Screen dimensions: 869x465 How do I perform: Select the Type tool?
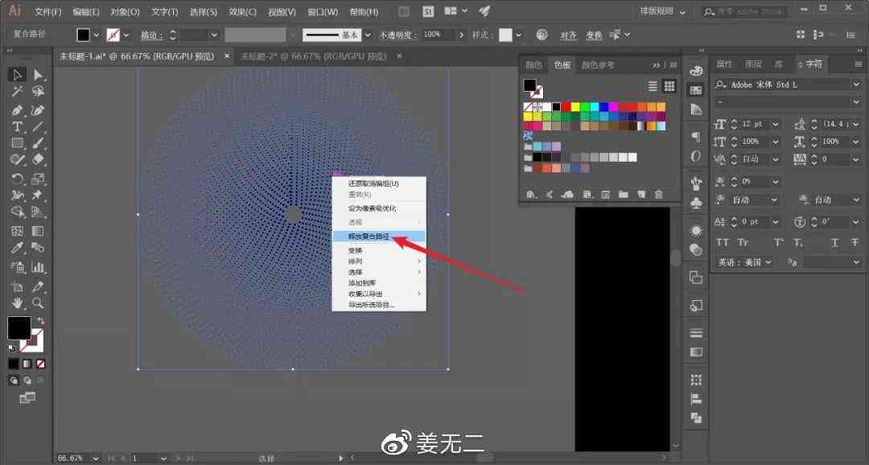[x=17, y=127]
